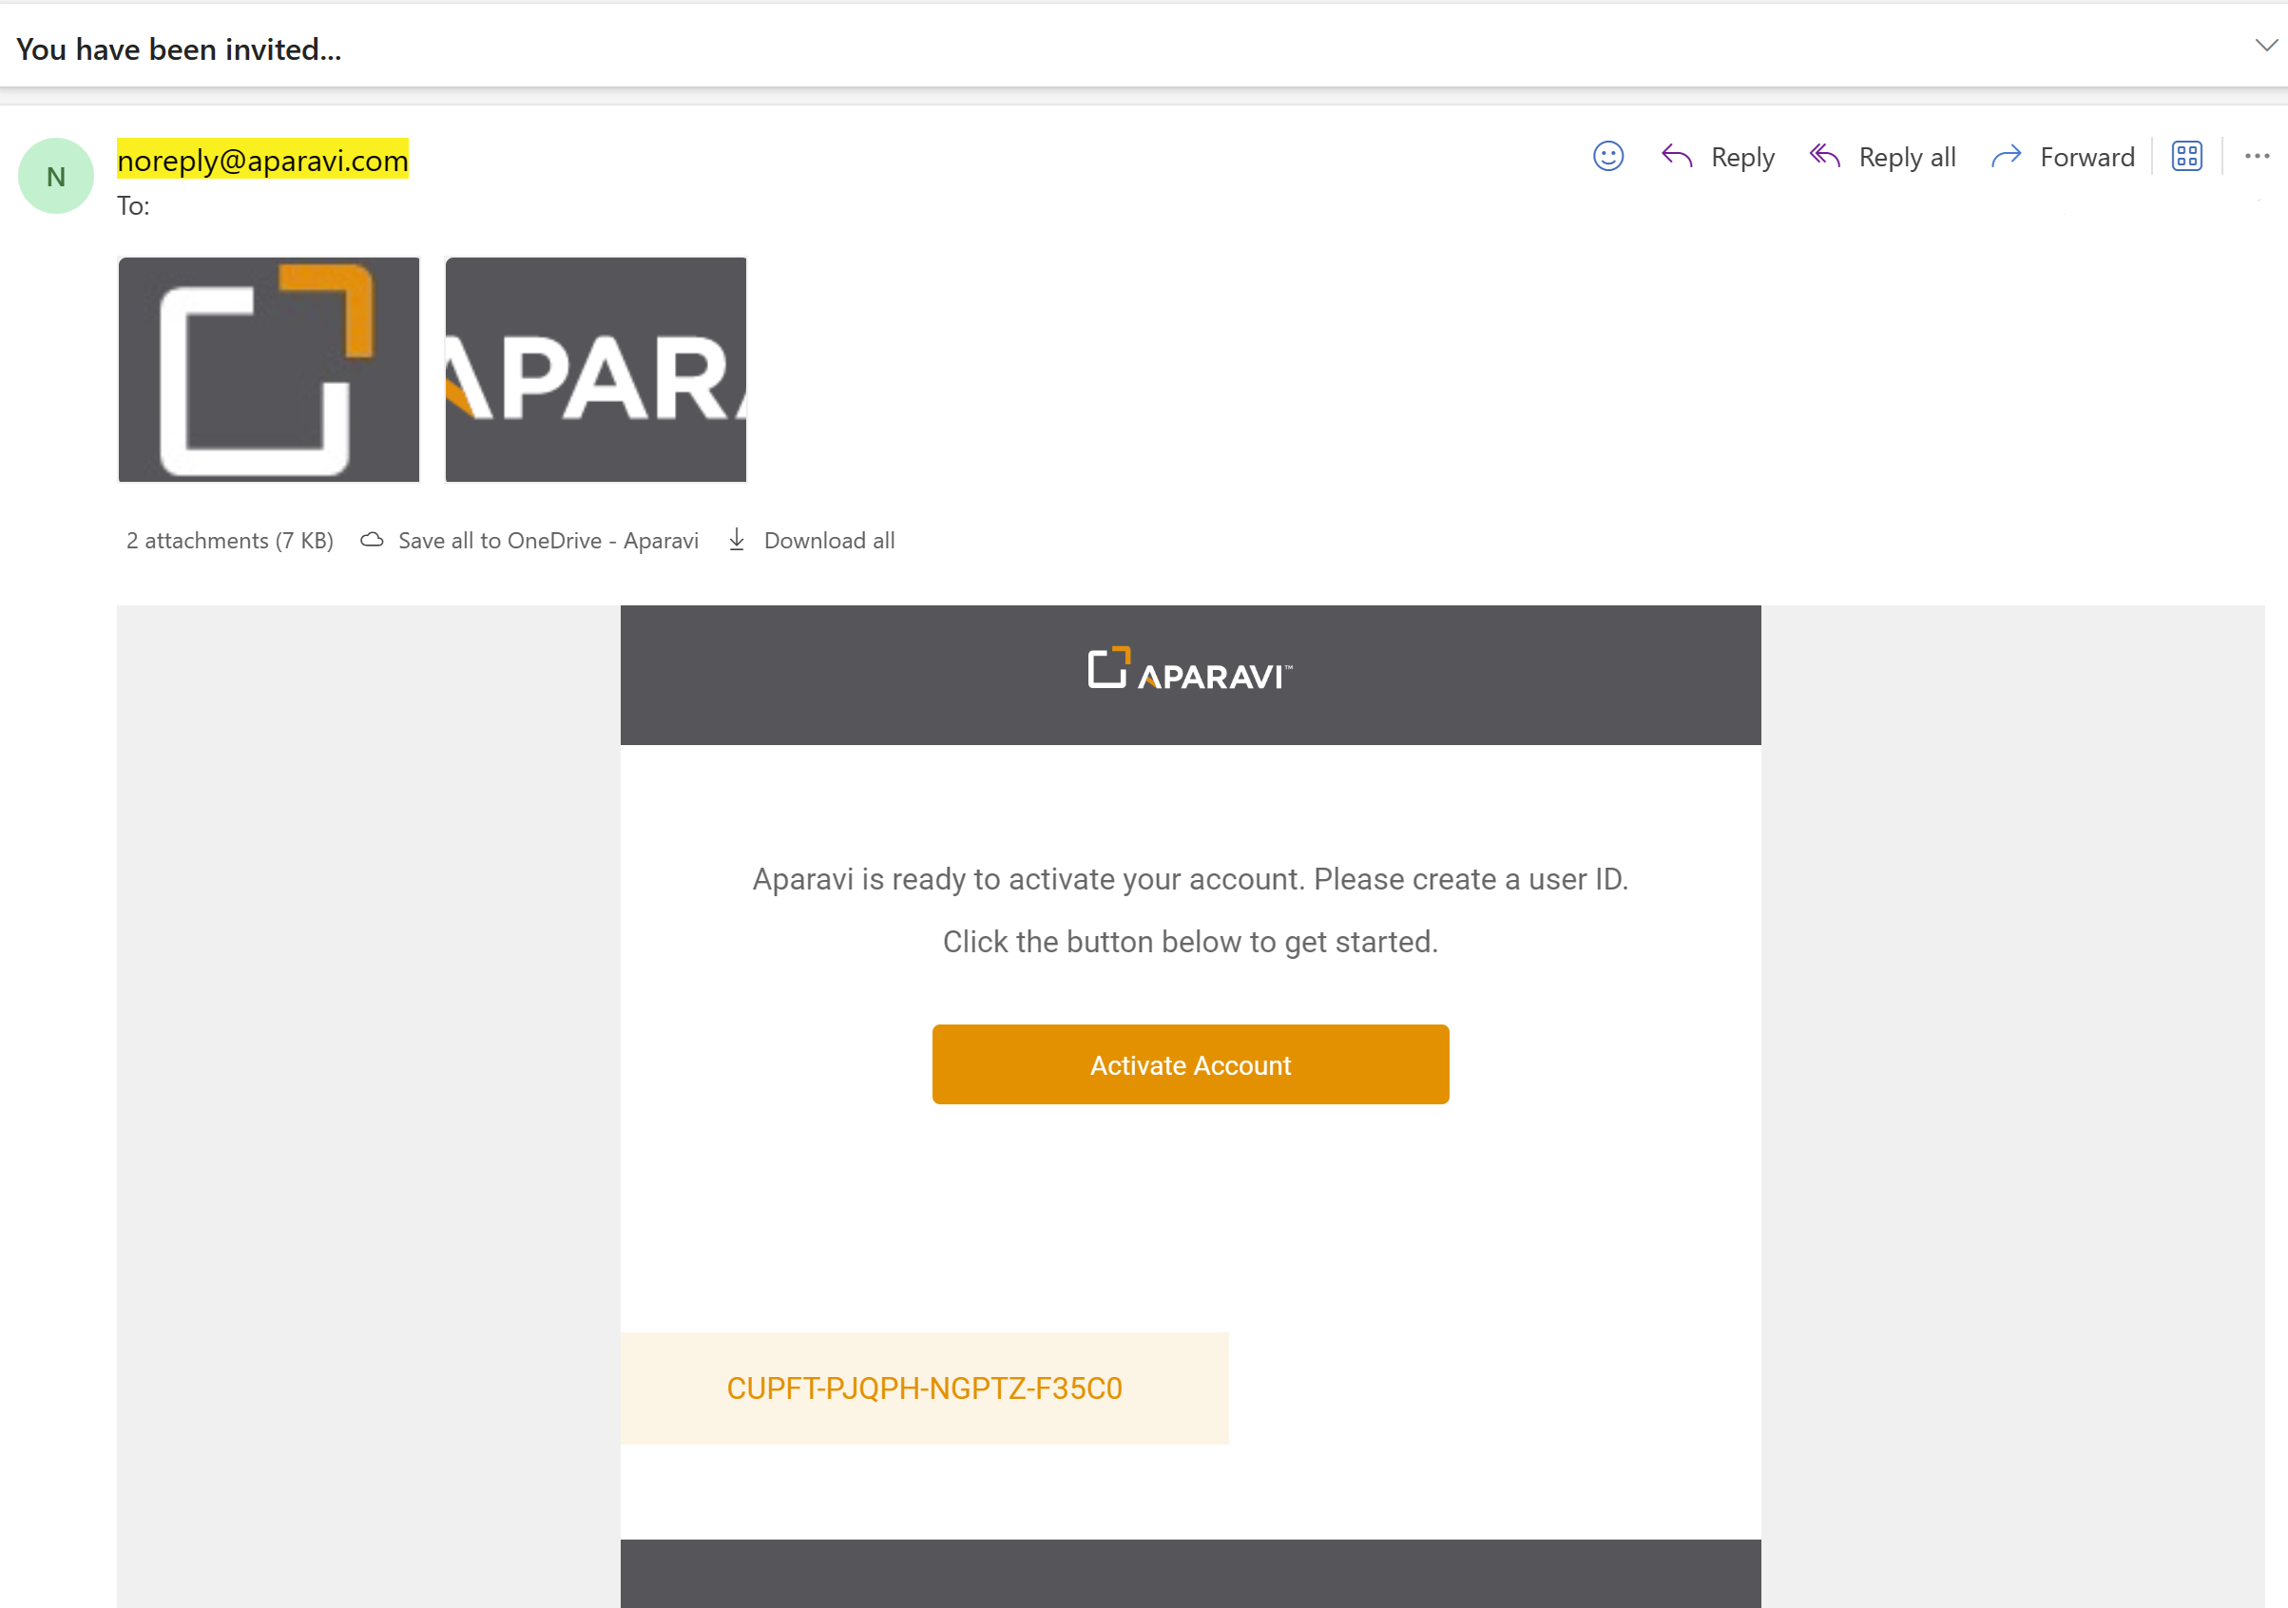Click the OneDrive cloud save icon
2288x1608 pixels.
372,540
